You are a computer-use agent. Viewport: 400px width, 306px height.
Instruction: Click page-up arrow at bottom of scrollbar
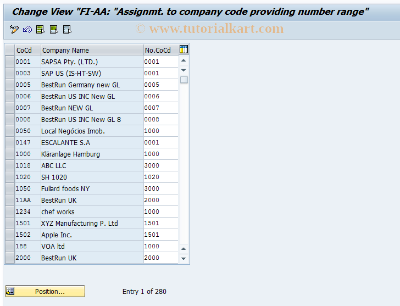(184, 249)
